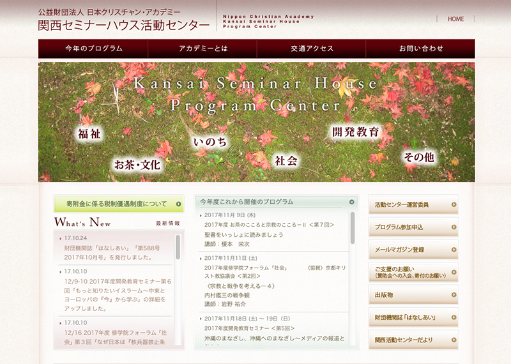The height and width of the screenshot is (364, 511).
Task: Click arrow icon on プログラム参加申込 button
Action: tap(454, 227)
